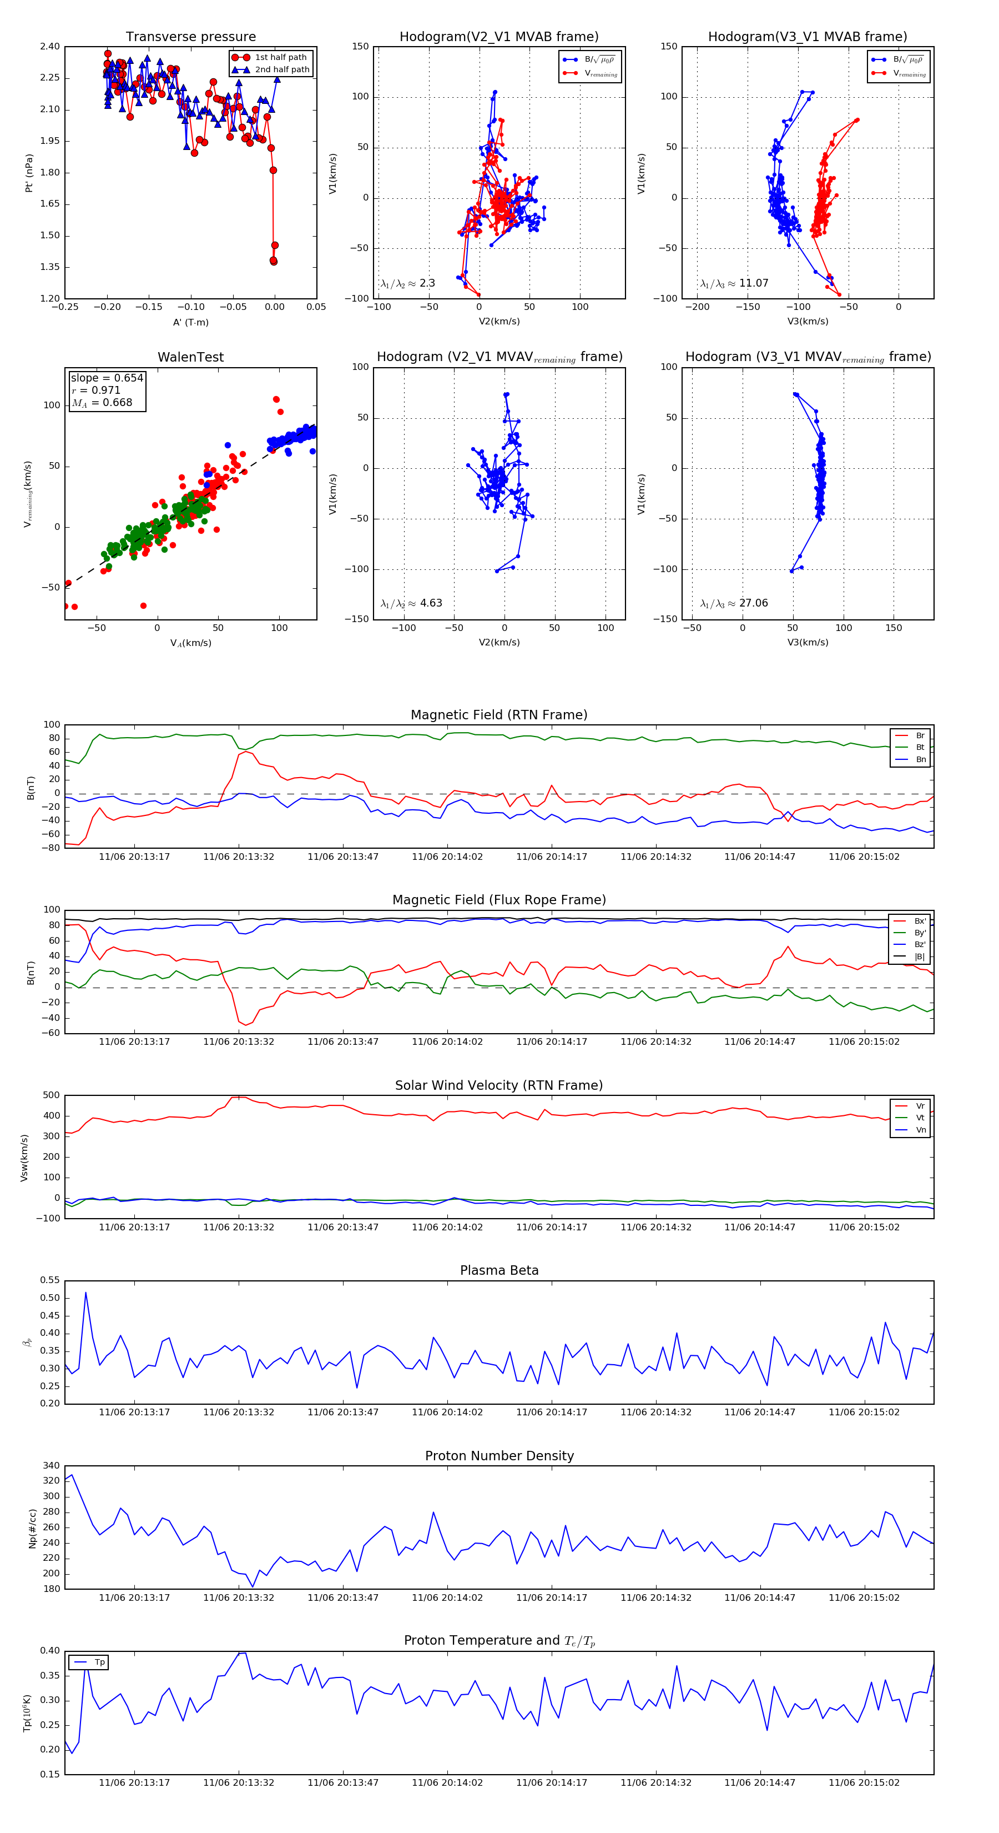Viewport: 999px width, 1833px height.
Task: Click the "Vsw(km/s)" y-axis label
Action: (24, 1158)
